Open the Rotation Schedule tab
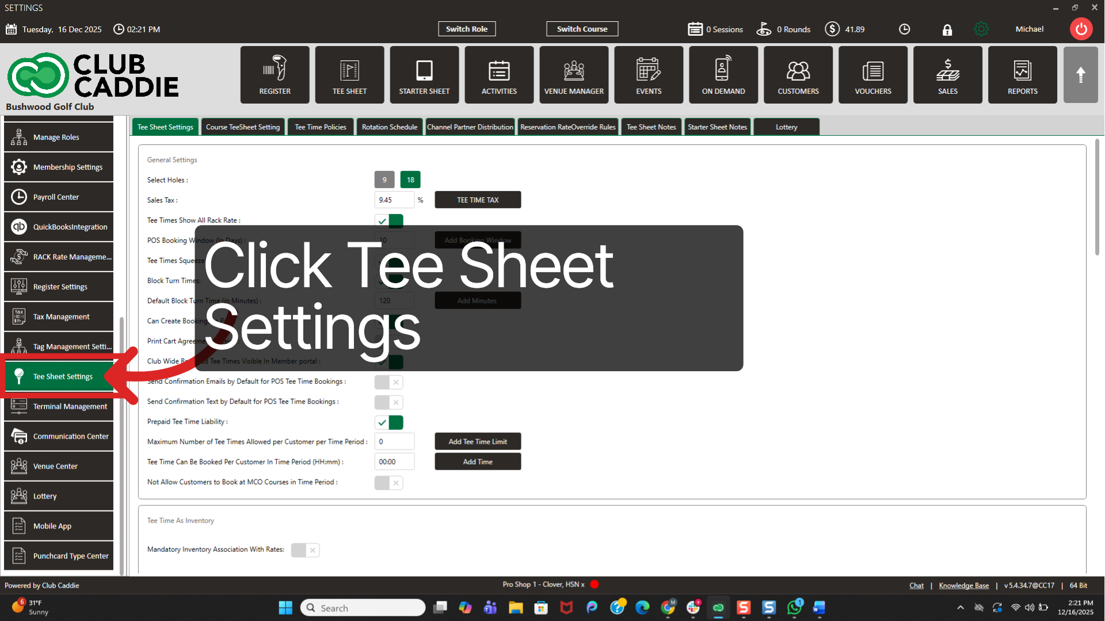1105x621 pixels. point(389,127)
